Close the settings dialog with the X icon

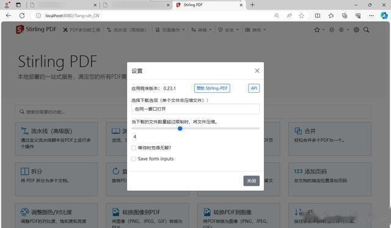coord(257,71)
